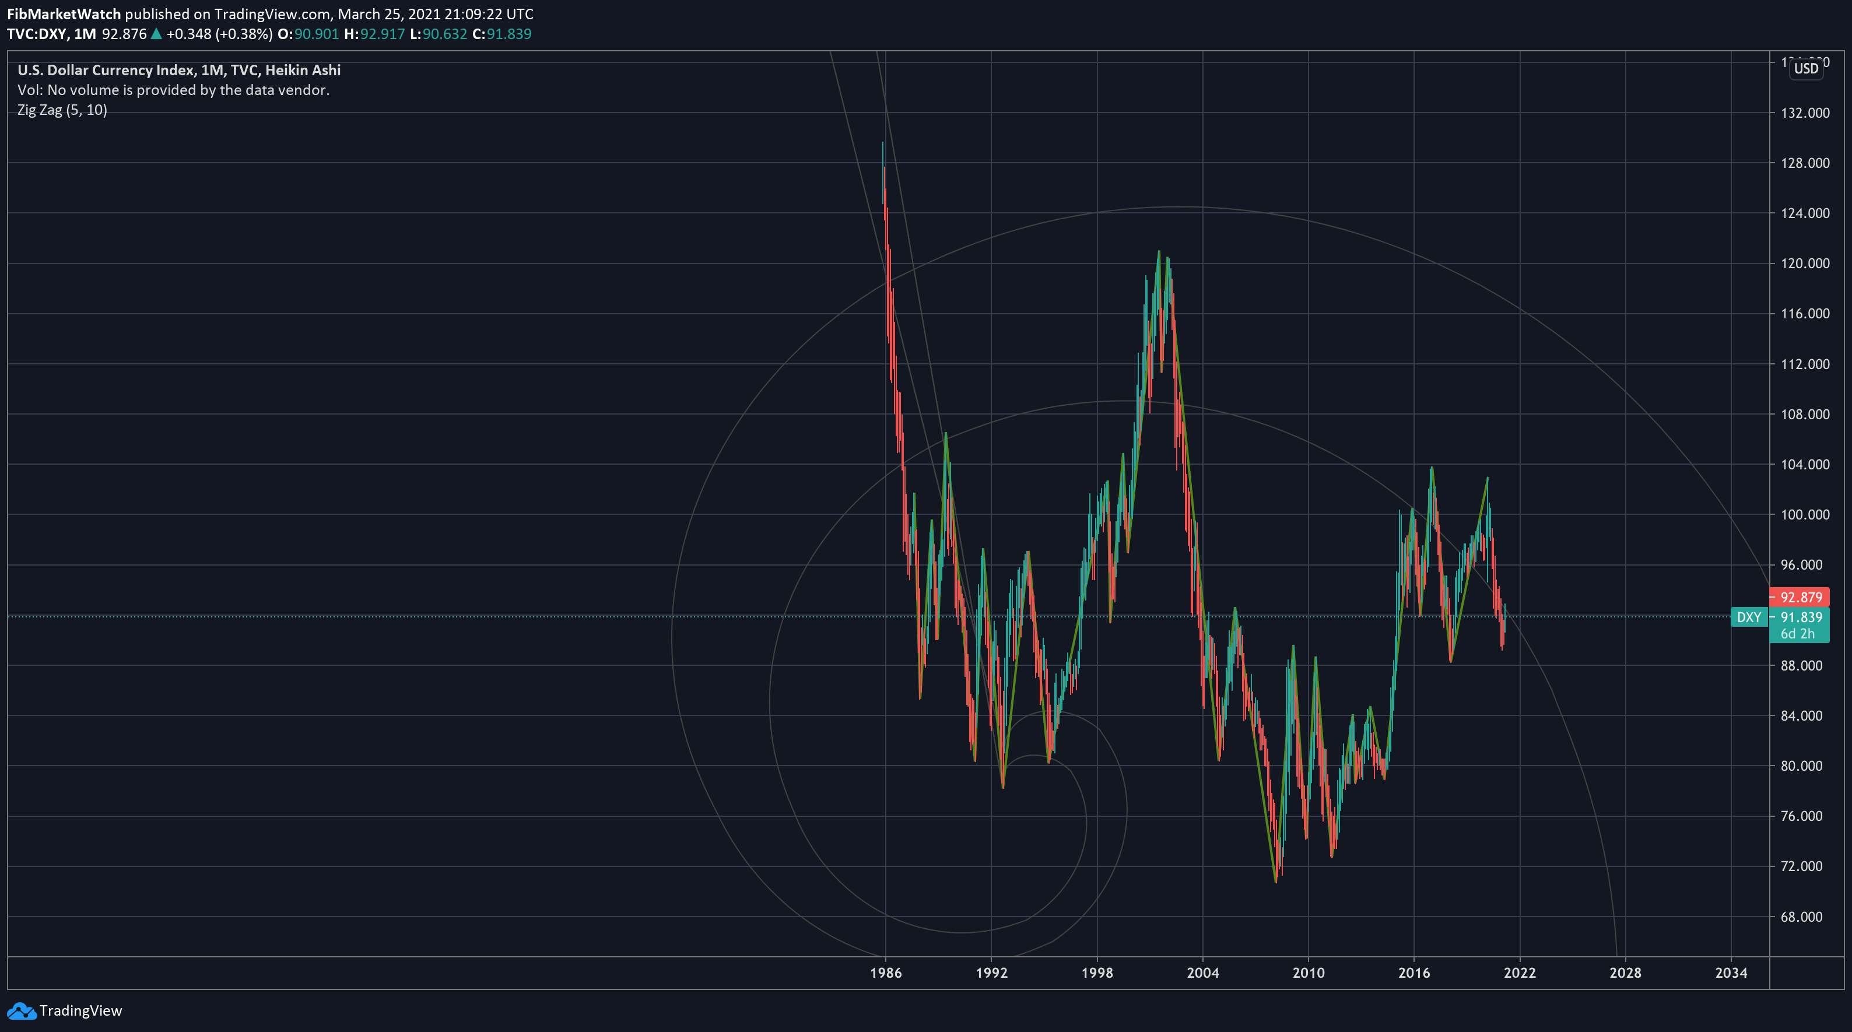Click the H:92.917 high value
The width and height of the screenshot is (1852, 1032).
click(374, 34)
